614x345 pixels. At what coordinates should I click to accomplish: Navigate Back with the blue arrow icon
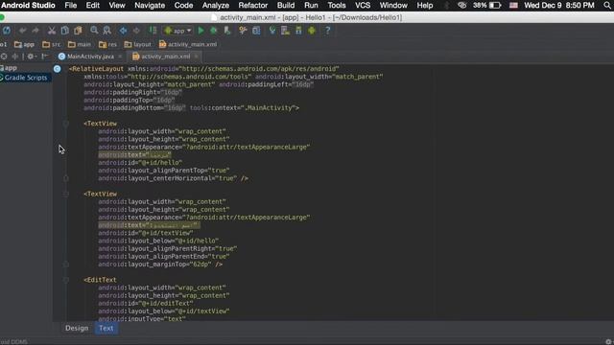[x=123, y=31]
